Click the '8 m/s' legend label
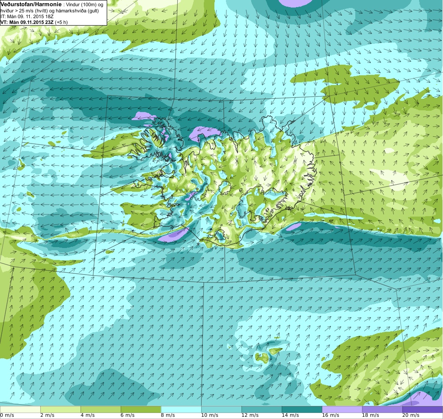The width and height of the screenshot is (443, 419). click(x=168, y=415)
